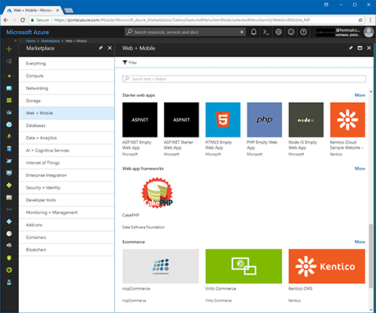Clear the top search box with X

(241, 32)
